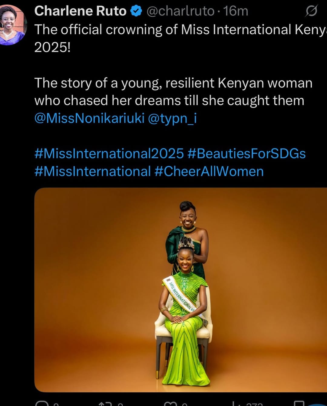This screenshot has width=327, height=406.
Task: Like the tweet with heart icon
Action: (x=170, y=404)
